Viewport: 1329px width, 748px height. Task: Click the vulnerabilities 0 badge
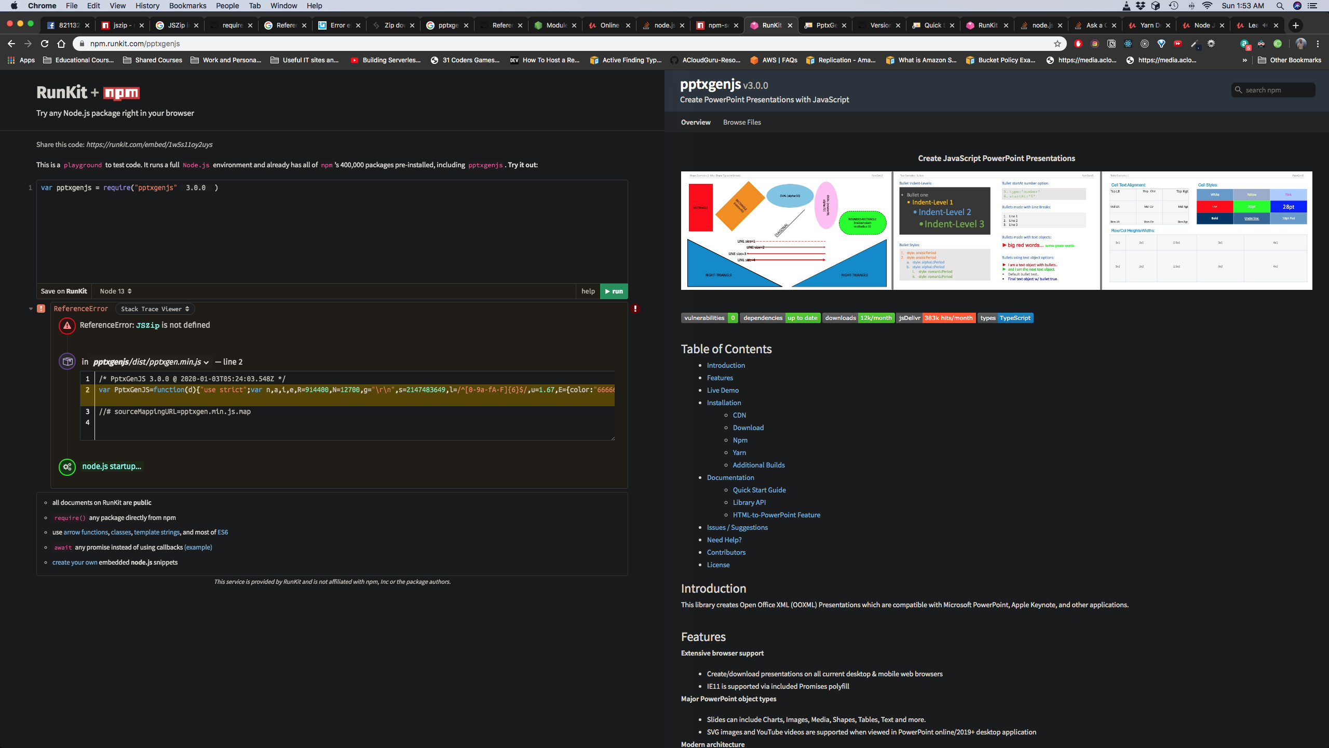click(x=709, y=318)
